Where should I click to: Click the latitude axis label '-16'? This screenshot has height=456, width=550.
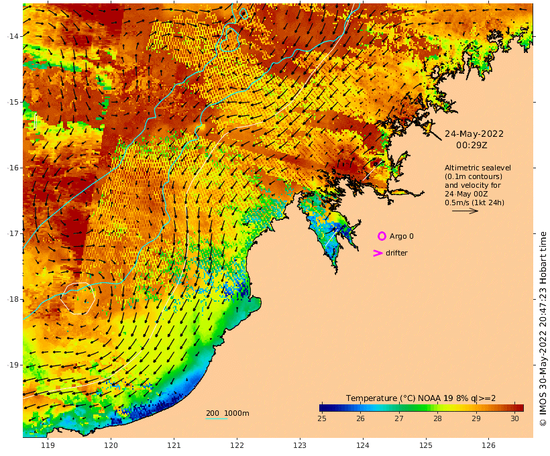coord(13,168)
